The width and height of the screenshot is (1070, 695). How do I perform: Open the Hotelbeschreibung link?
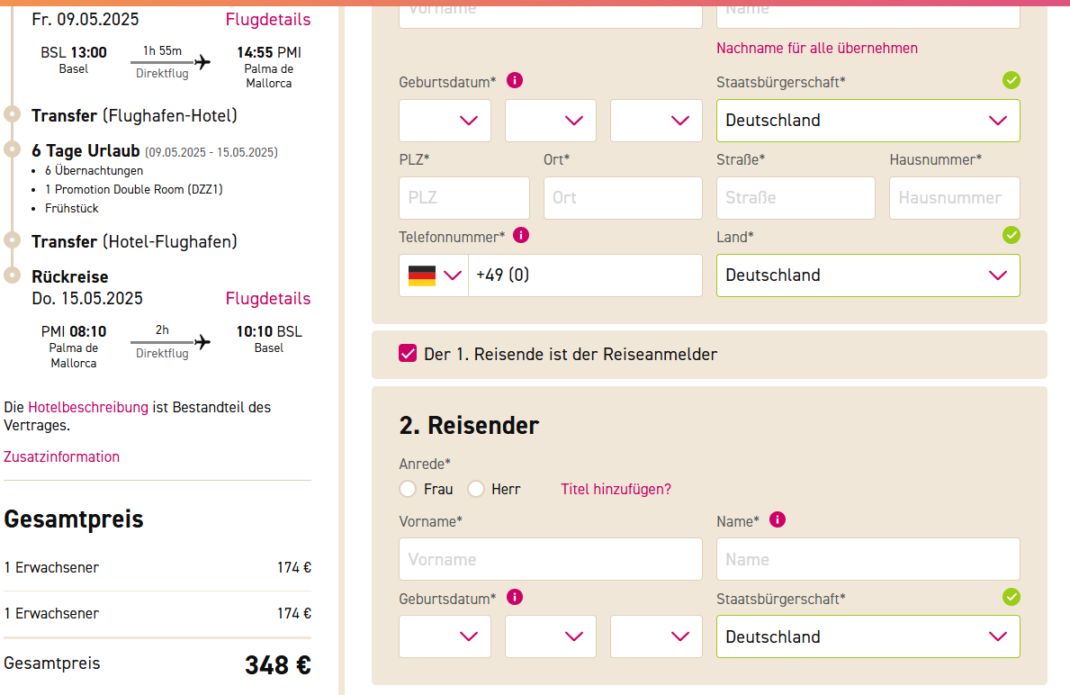(x=88, y=408)
